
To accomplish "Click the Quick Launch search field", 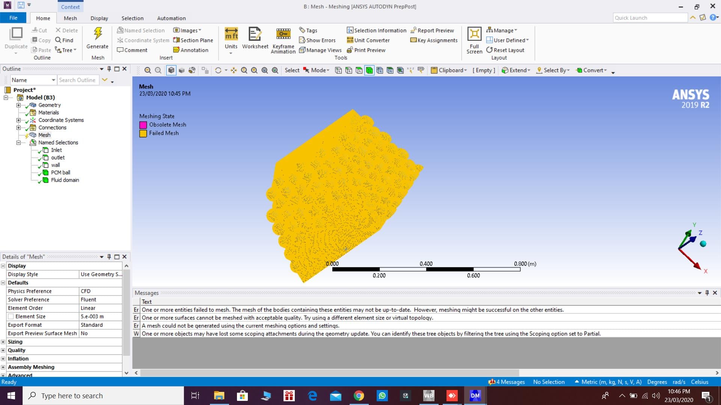I will pos(650,18).
